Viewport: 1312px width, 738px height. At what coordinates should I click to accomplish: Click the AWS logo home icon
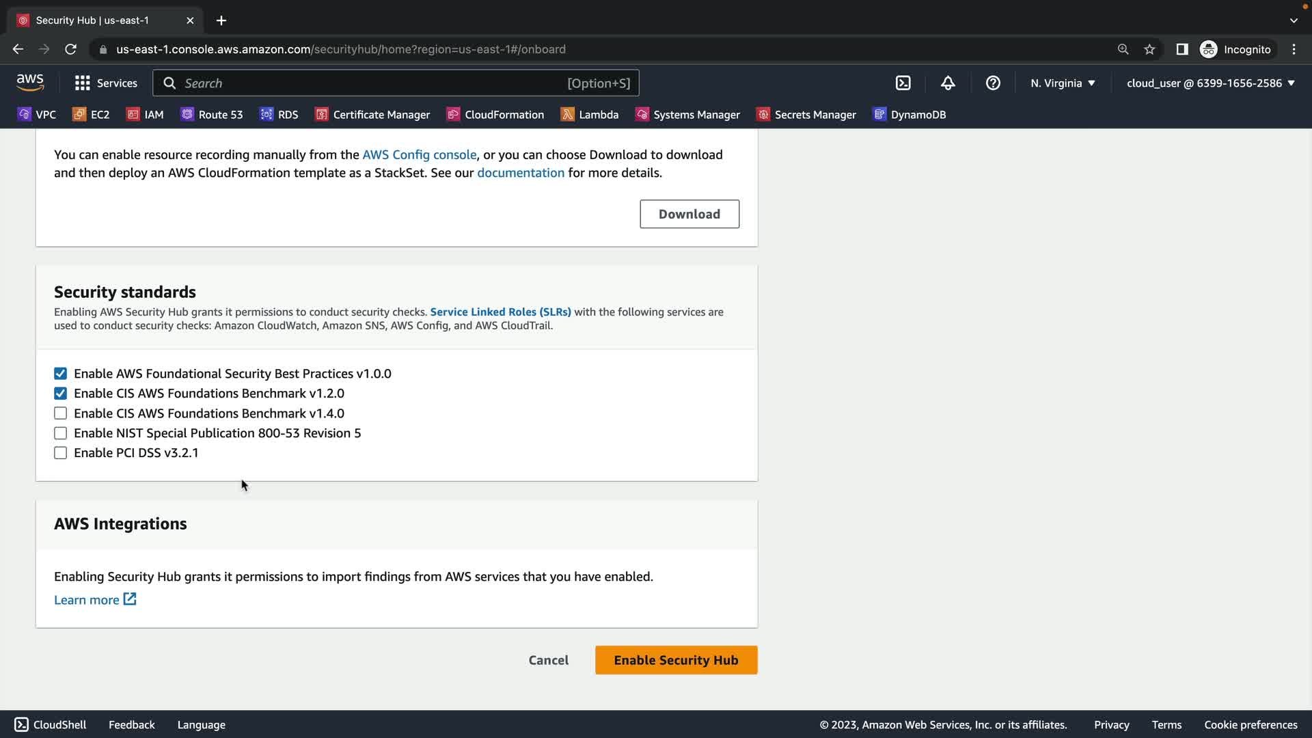tap(30, 83)
